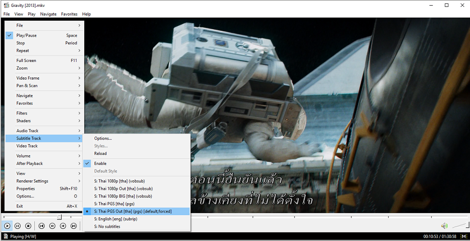The height and width of the screenshot is (241, 470).
Task: Expand the Shaders submenu
Action: 44,120
